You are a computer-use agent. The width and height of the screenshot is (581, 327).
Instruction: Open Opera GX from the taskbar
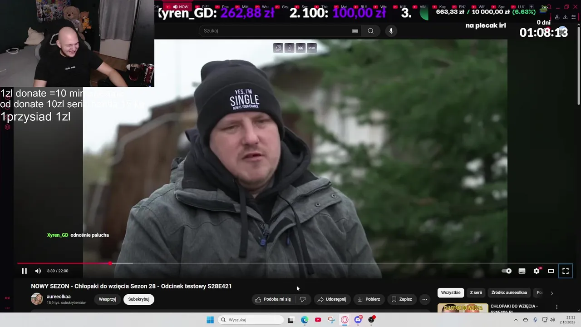tap(345, 320)
